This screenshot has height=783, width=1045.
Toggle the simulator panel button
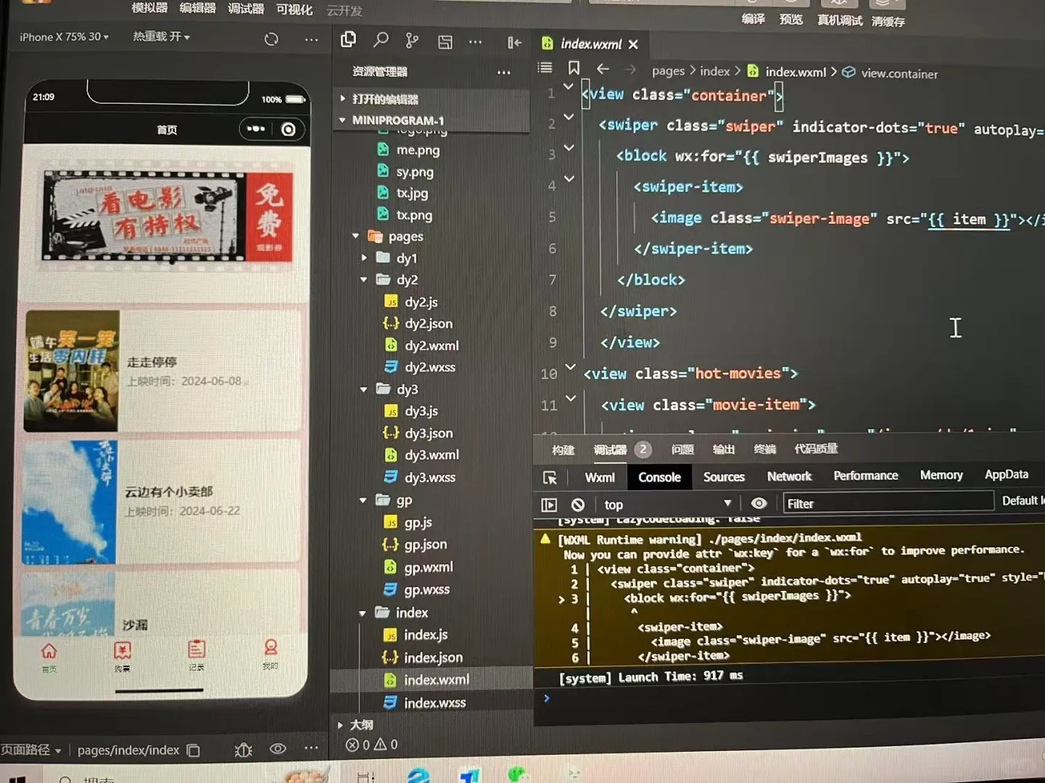149,8
